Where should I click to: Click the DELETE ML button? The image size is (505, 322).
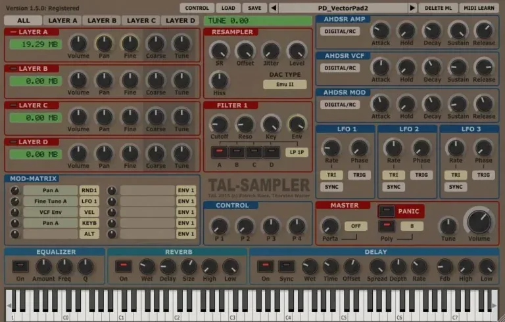pyautogui.click(x=438, y=8)
